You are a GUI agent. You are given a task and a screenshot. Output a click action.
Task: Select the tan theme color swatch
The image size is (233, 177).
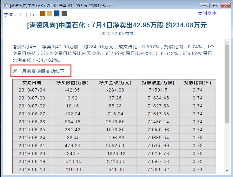[50, 14]
